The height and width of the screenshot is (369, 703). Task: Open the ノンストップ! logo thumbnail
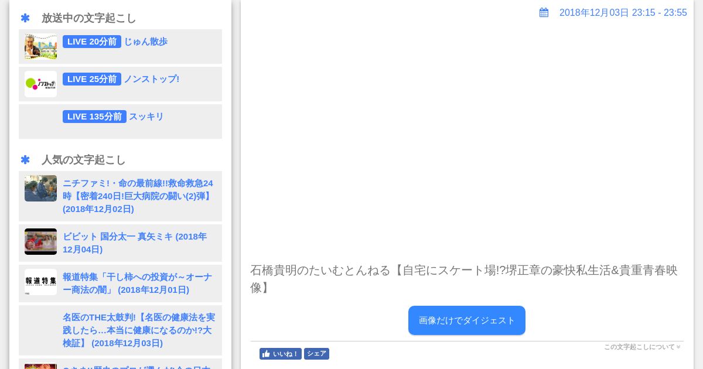point(40,84)
